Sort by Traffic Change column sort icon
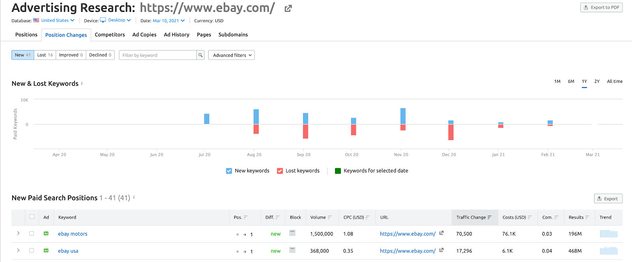The height and width of the screenshot is (262, 632). tap(490, 217)
